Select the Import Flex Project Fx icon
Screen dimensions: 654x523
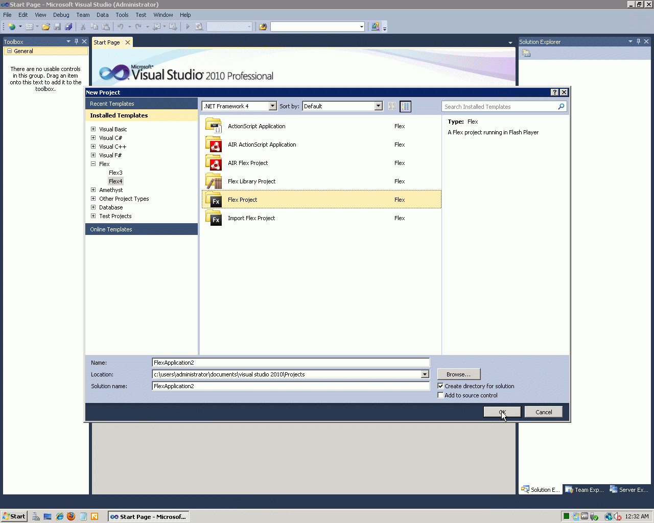(x=214, y=218)
